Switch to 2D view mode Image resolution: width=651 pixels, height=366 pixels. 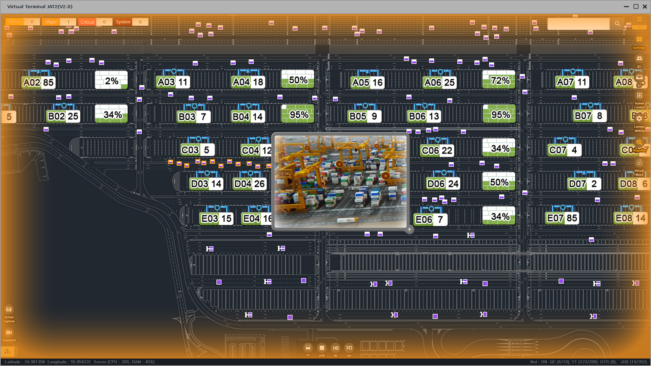tap(639, 59)
